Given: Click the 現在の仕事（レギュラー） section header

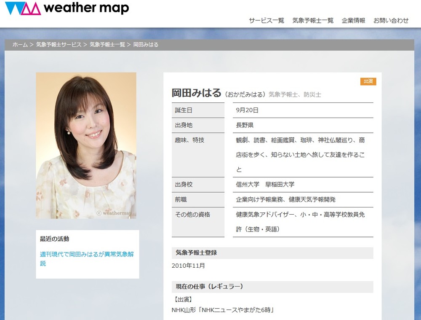Looking at the screenshot, I should point(209,287).
